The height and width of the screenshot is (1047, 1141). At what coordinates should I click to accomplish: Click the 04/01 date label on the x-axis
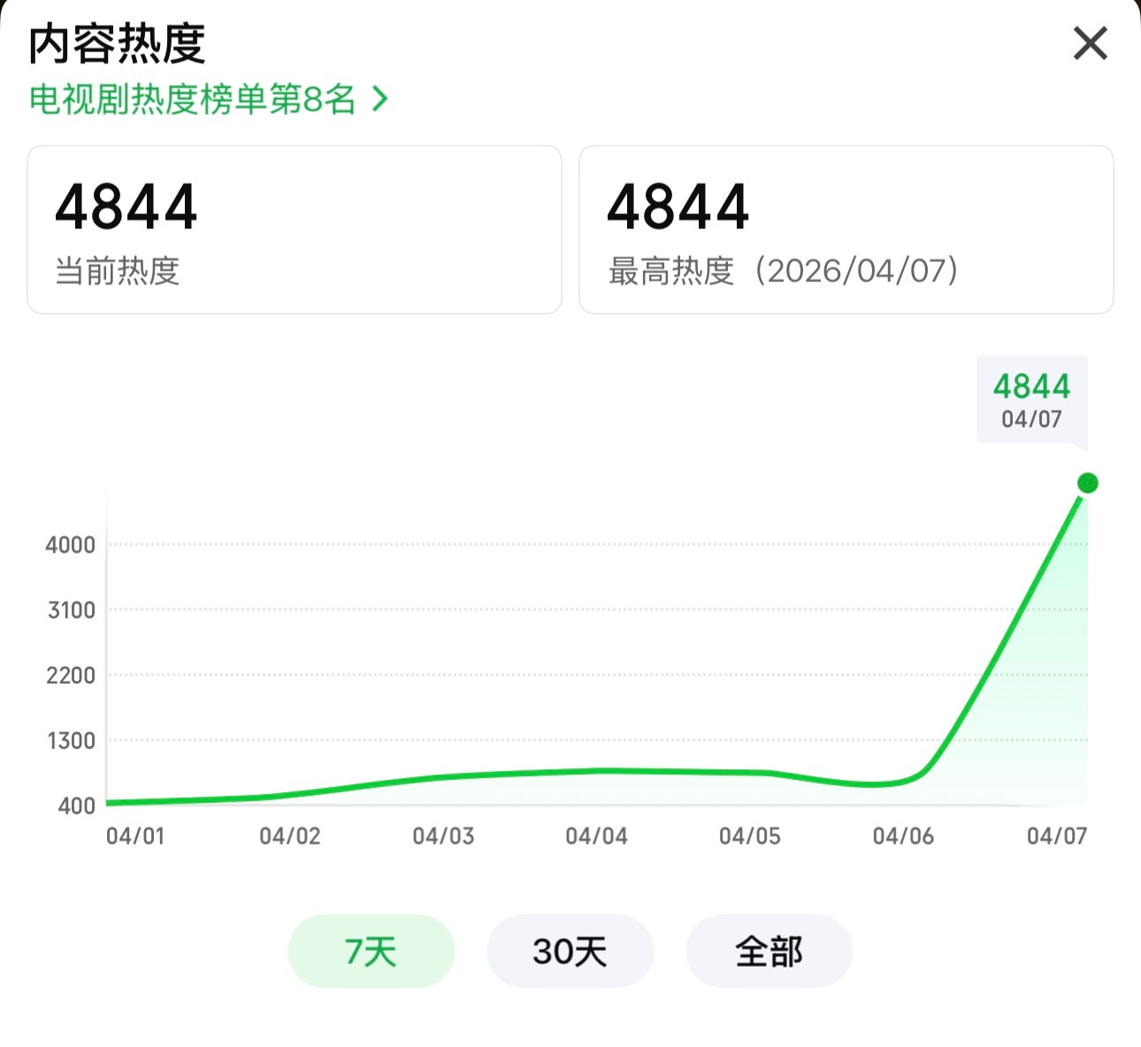point(135,837)
